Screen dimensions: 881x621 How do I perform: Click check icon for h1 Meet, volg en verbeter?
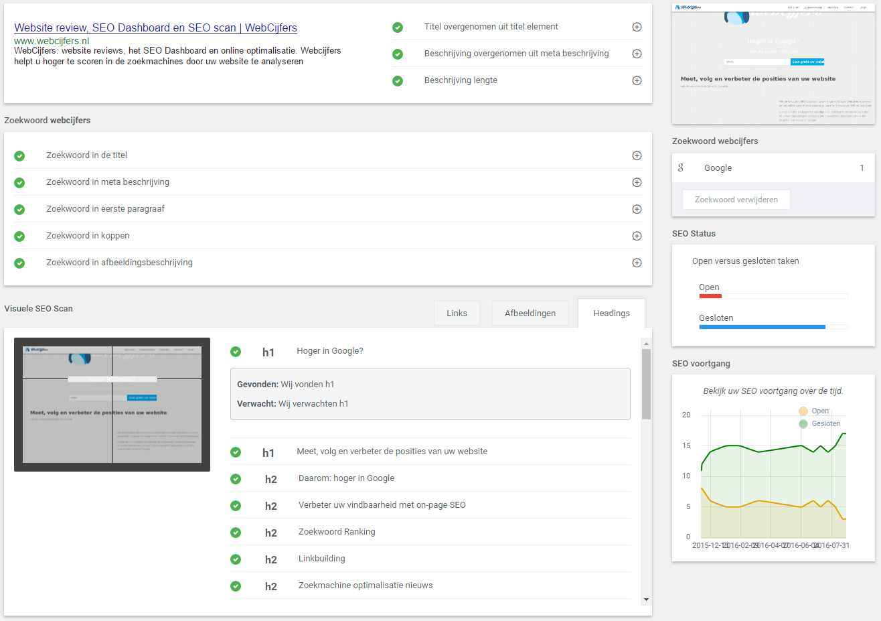pyautogui.click(x=236, y=452)
